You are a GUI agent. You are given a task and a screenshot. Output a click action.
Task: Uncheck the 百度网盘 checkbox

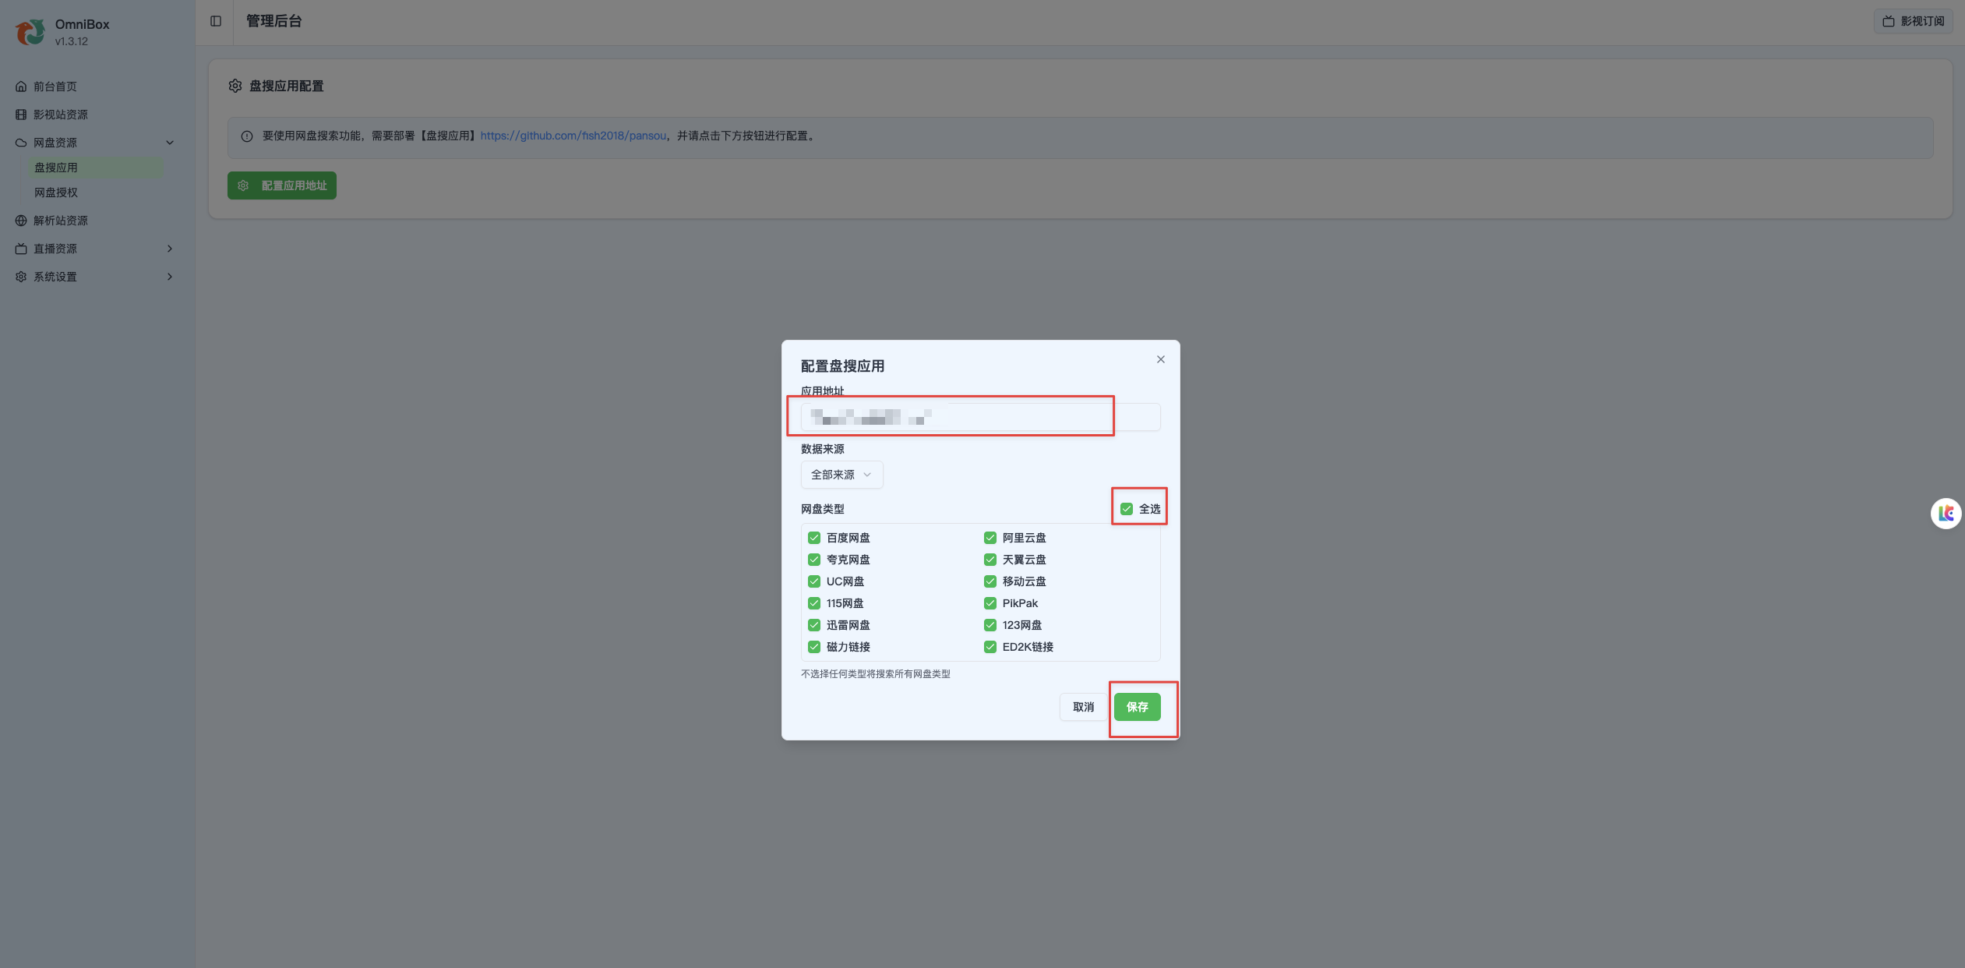coord(814,538)
